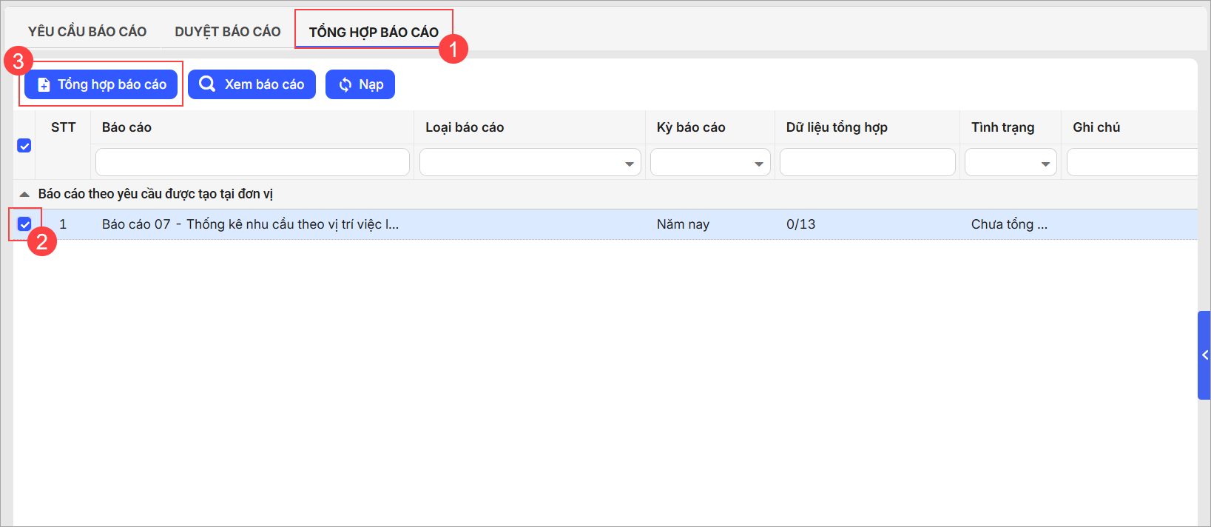Select the TỔNG HỢP BÁO CÁO tab

(x=374, y=32)
